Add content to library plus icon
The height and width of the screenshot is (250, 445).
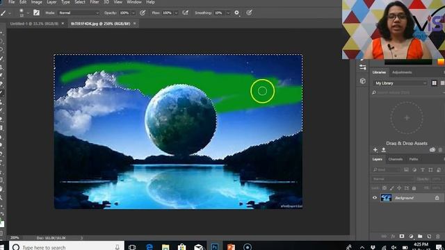tap(375, 150)
